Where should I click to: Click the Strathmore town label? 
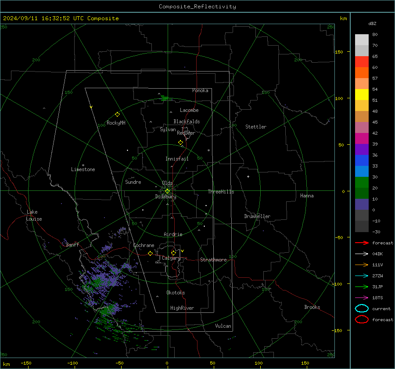point(213,260)
